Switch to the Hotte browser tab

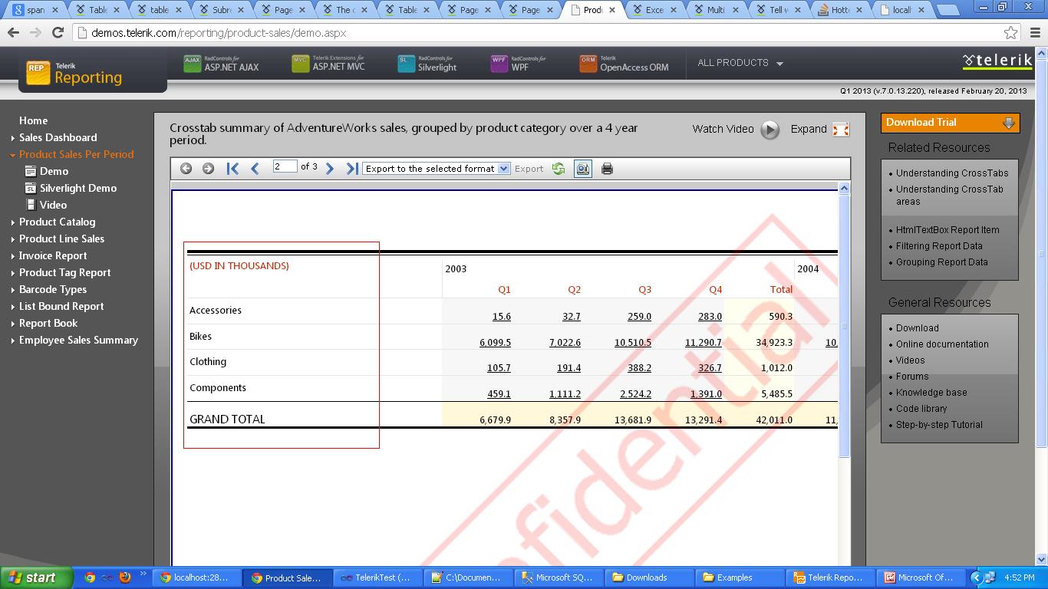coord(842,10)
